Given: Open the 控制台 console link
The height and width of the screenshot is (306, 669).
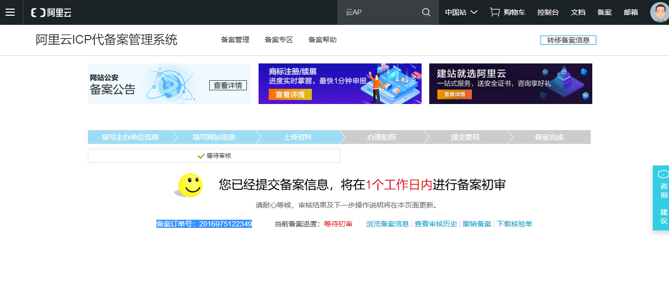Looking at the screenshot, I should pos(548,12).
